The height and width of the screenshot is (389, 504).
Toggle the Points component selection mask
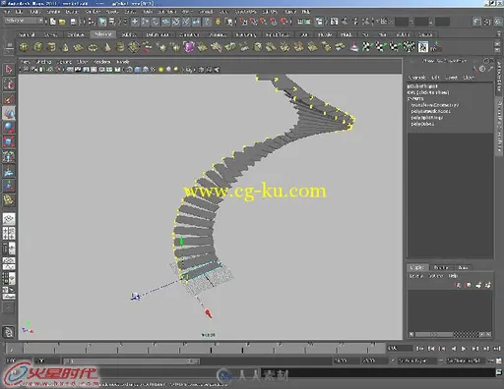coord(135,22)
